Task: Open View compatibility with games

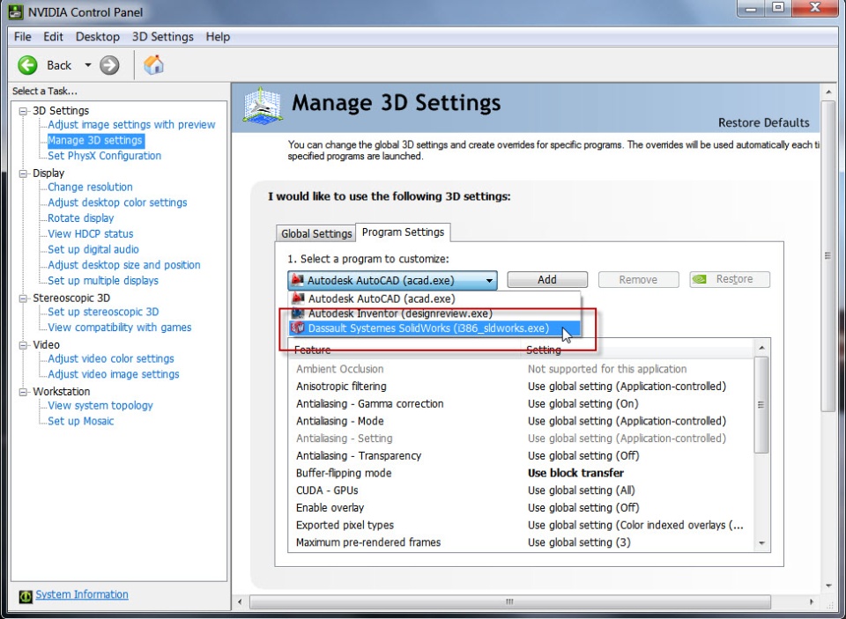Action: [x=120, y=328]
